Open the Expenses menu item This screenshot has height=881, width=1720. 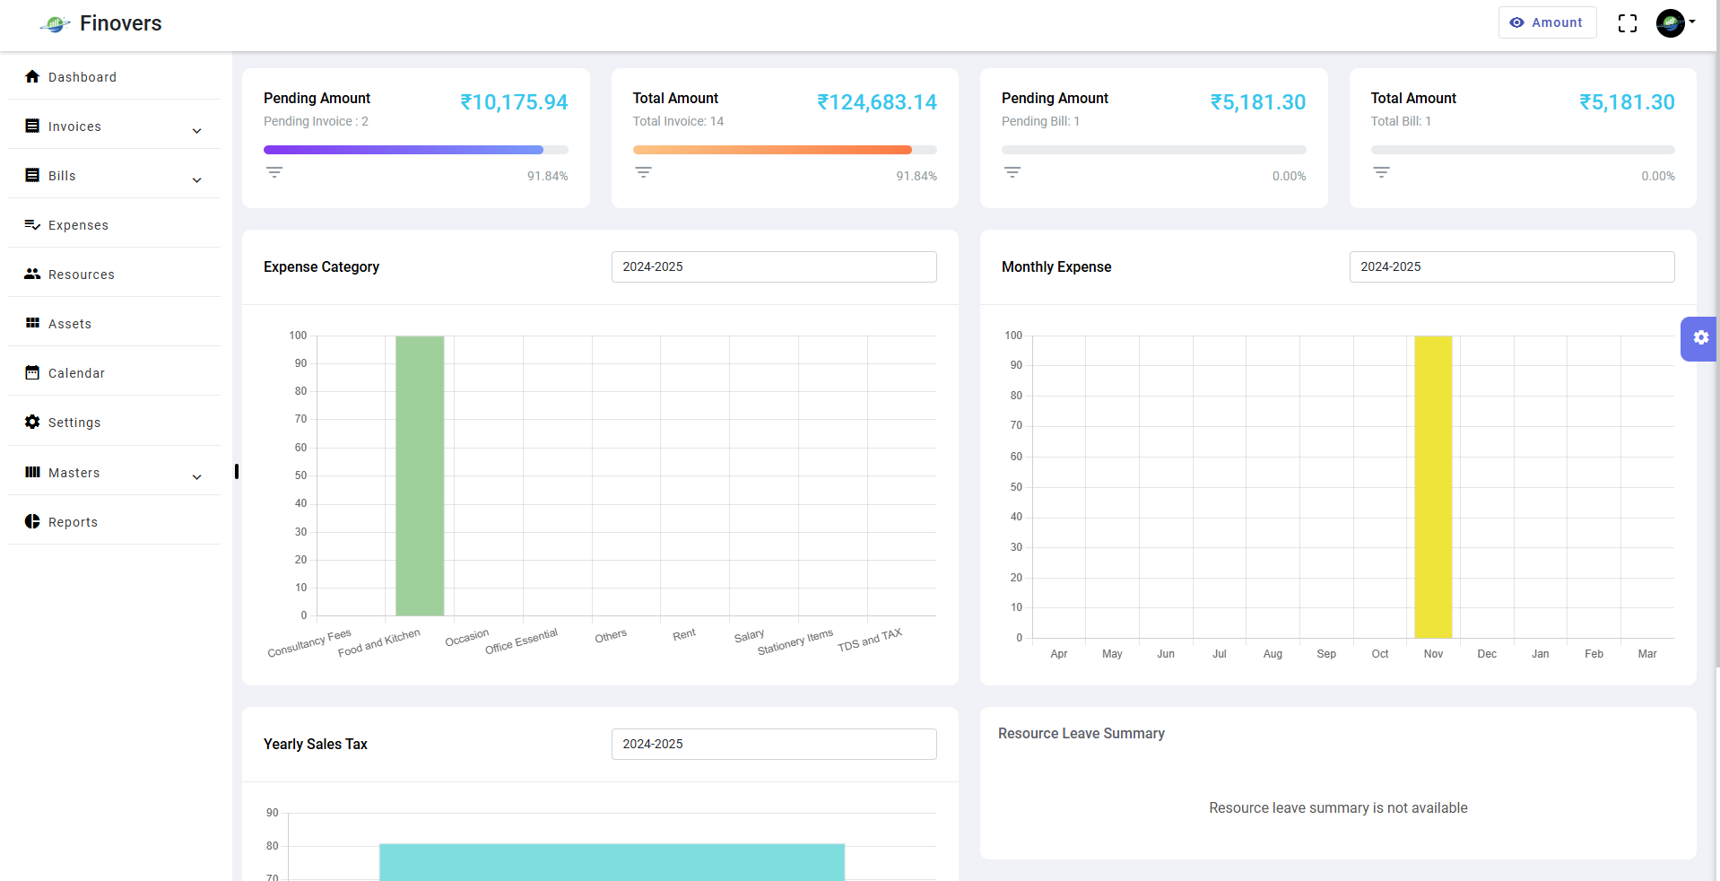point(78,225)
